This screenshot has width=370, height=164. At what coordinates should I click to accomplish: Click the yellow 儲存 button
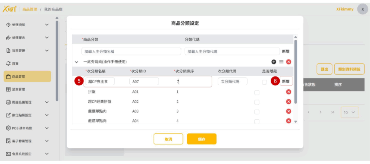coord(201,139)
